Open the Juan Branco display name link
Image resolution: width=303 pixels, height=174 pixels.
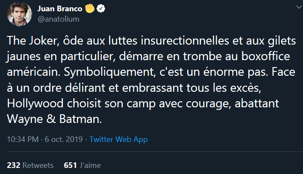coord(60,9)
